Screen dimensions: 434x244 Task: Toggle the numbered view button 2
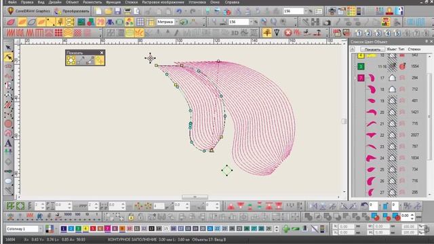click(368, 33)
